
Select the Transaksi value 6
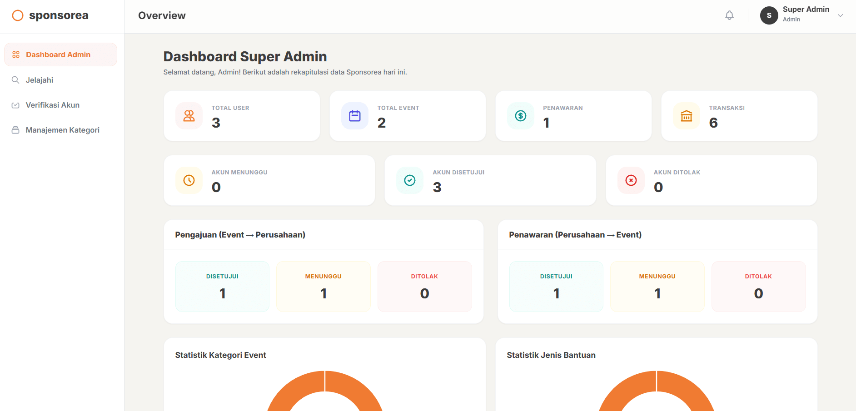[713, 123]
